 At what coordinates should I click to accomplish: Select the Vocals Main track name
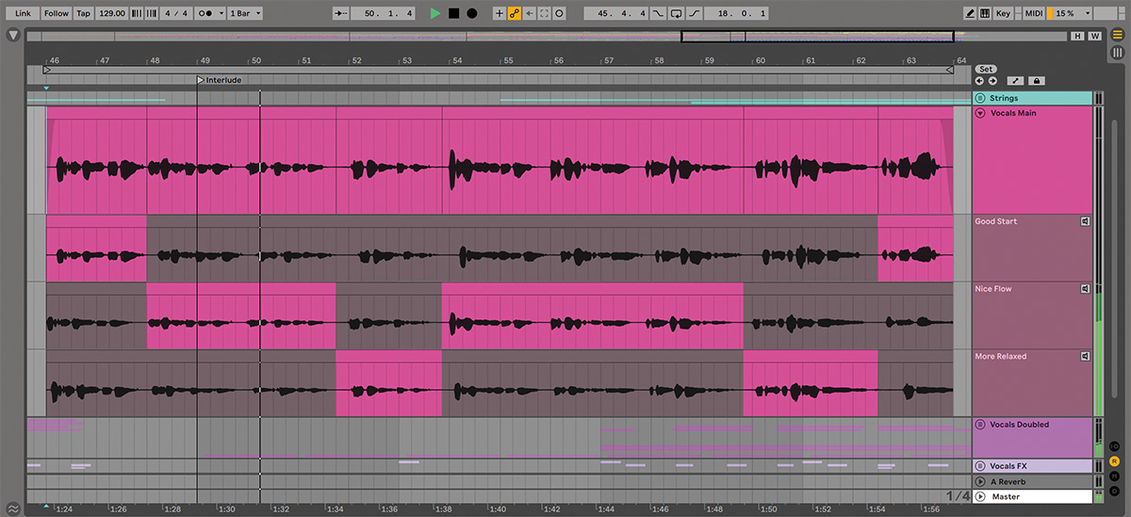click(1013, 113)
